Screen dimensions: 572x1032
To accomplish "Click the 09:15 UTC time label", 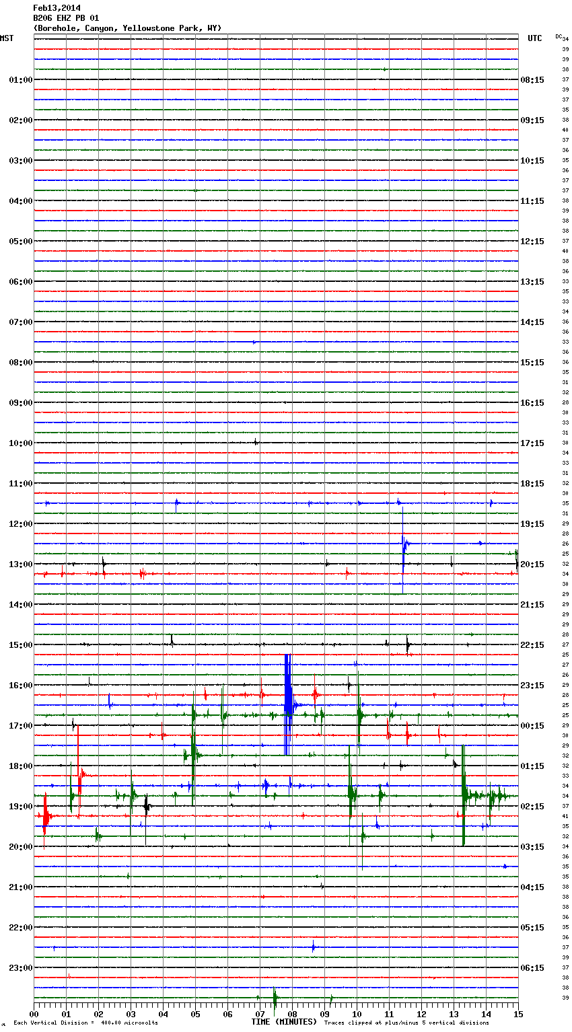I will (x=532, y=120).
